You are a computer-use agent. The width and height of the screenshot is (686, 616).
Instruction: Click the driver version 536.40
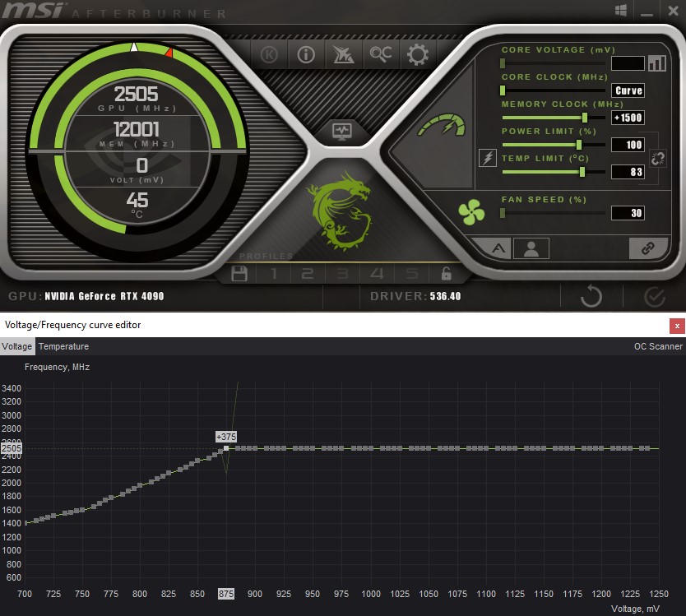point(445,296)
